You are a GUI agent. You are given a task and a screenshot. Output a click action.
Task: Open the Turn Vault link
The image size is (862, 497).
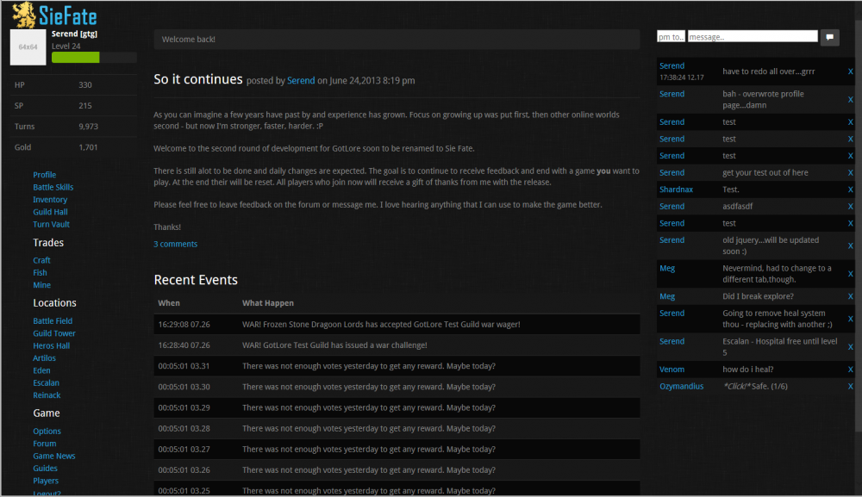(51, 225)
